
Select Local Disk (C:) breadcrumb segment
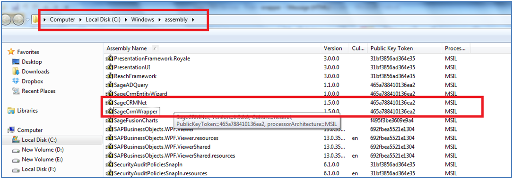(103, 20)
